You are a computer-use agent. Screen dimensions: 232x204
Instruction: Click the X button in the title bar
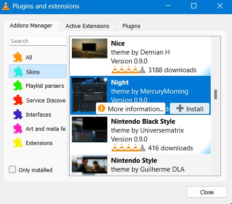point(220,6)
